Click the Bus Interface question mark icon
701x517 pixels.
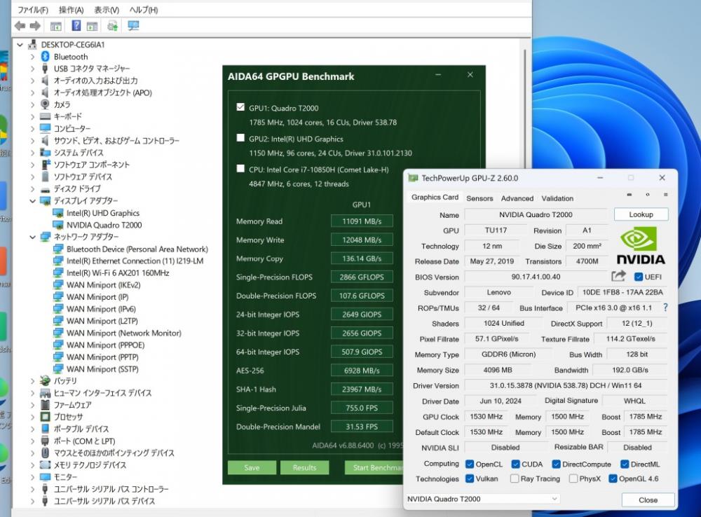tap(666, 308)
